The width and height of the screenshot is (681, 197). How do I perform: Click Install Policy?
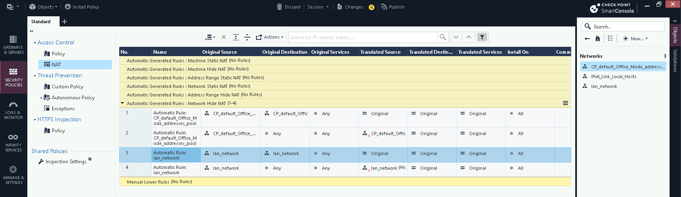coord(82,7)
